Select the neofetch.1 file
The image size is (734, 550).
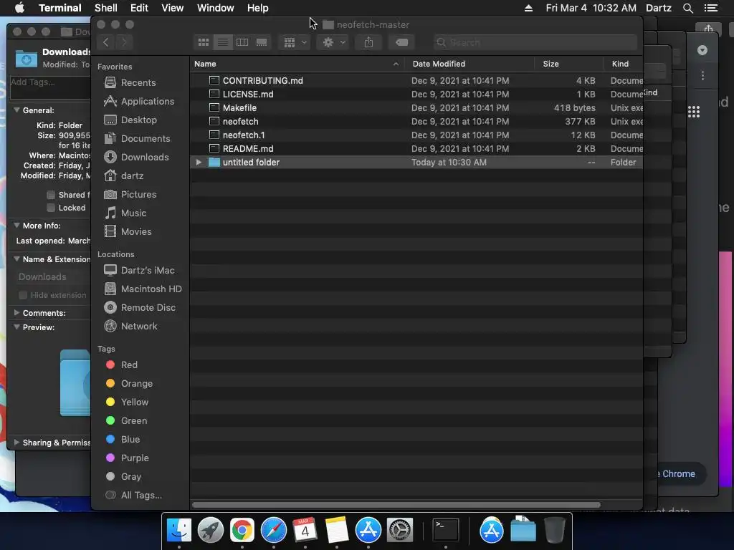[x=416, y=135]
